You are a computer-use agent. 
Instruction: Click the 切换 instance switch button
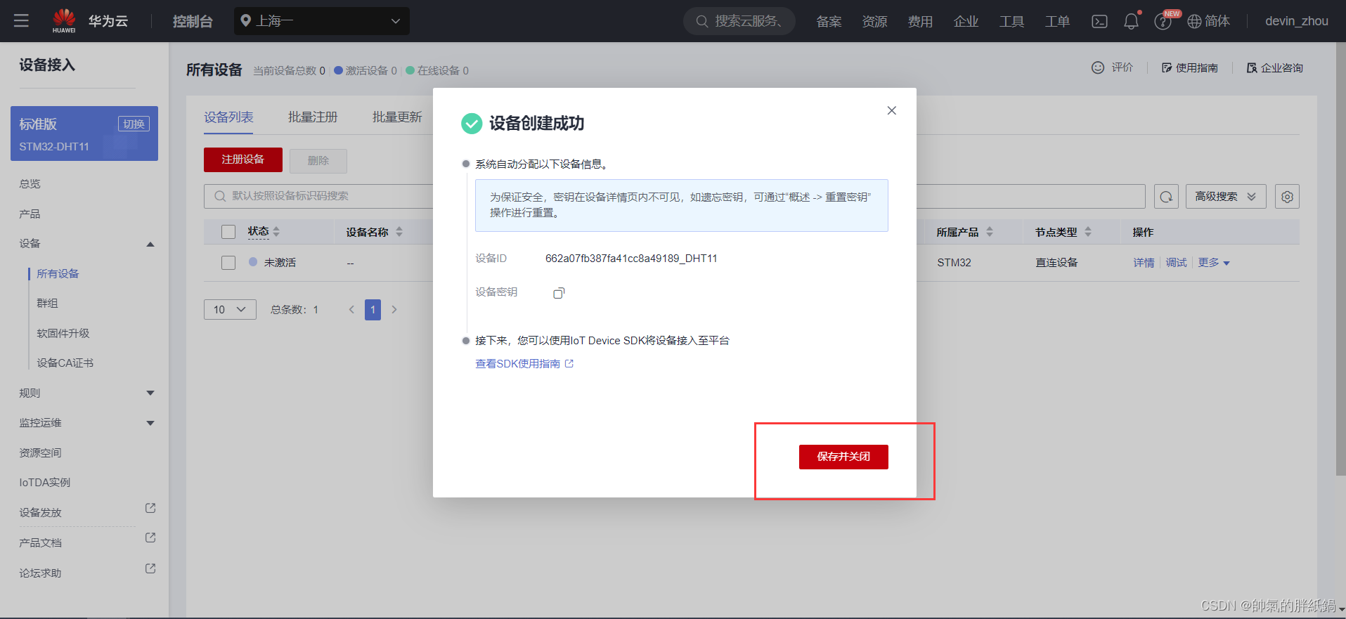pyautogui.click(x=134, y=124)
